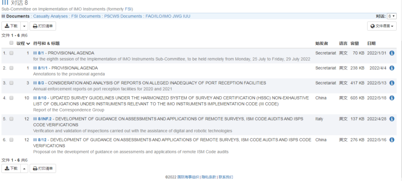Open info icon for III 8/10 row
Screen dimensions: 402x181
pyautogui.click(x=392, y=98)
